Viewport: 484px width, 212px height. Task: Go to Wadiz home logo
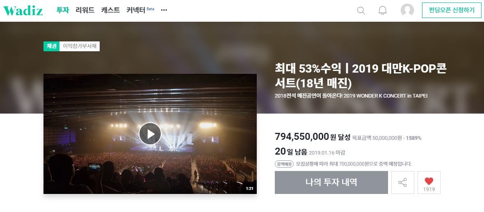(23, 11)
